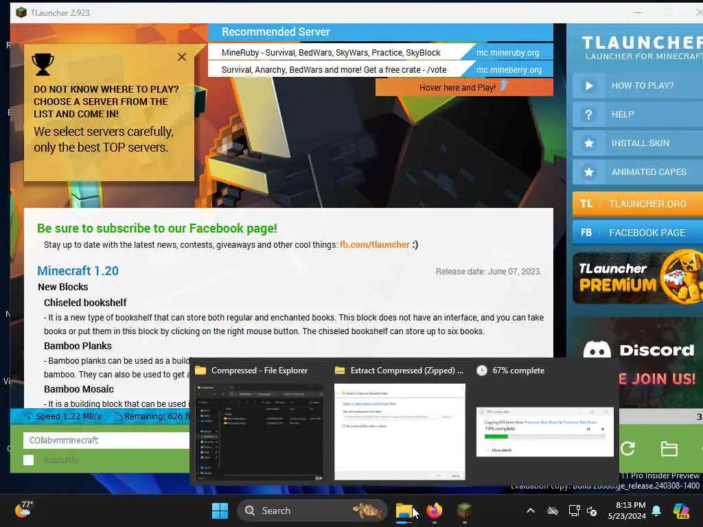Viewport: 703px width, 527px height.
Task: Open the mc.mineruby.org server link
Action: click(x=507, y=52)
